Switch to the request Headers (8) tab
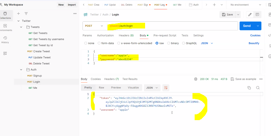 [126, 35]
